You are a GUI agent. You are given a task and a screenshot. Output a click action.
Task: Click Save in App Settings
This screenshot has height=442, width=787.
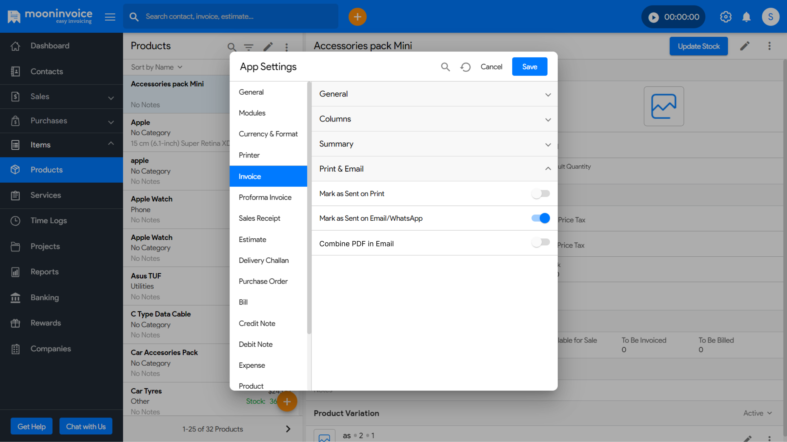[530, 67]
